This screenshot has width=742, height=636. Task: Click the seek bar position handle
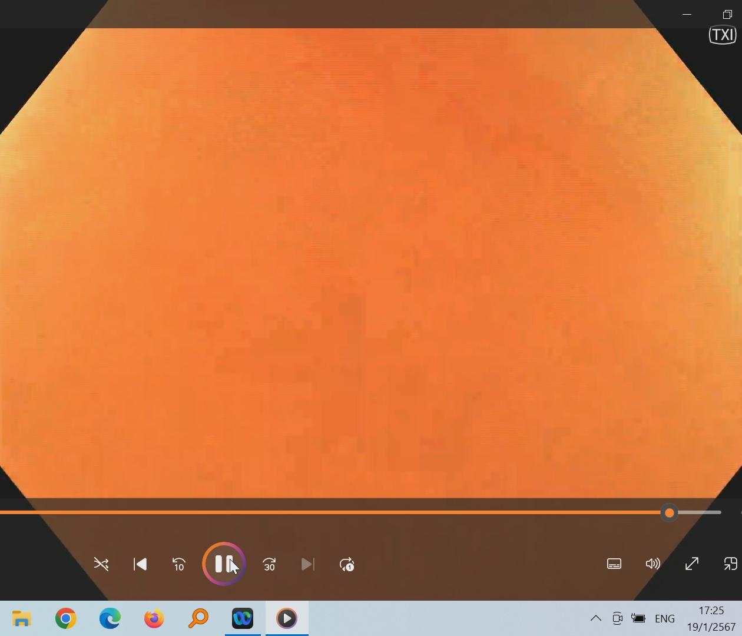coord(669,513)
